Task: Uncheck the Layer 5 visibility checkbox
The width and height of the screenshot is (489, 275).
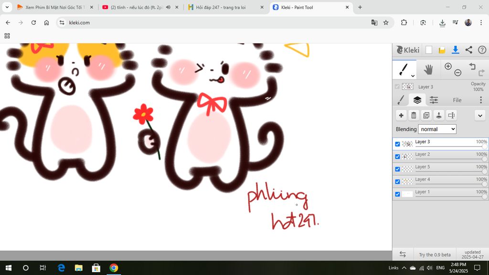Action: click(x=397, y=169)
